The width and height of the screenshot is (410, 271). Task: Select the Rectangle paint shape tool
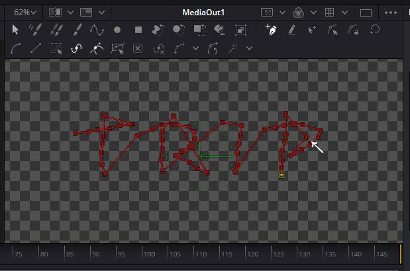coord(138,30)
